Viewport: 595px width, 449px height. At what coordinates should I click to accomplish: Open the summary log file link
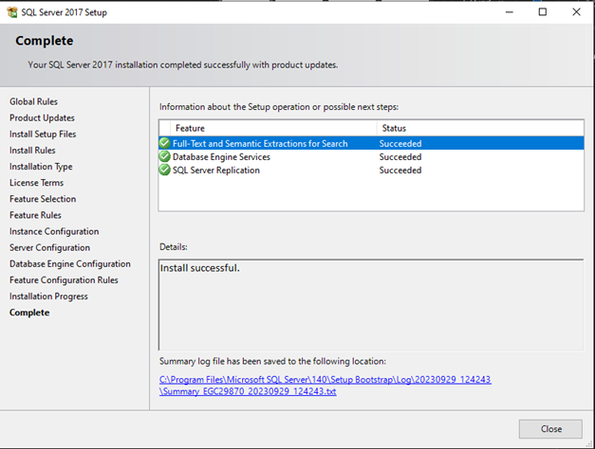(x=325, y=386)
